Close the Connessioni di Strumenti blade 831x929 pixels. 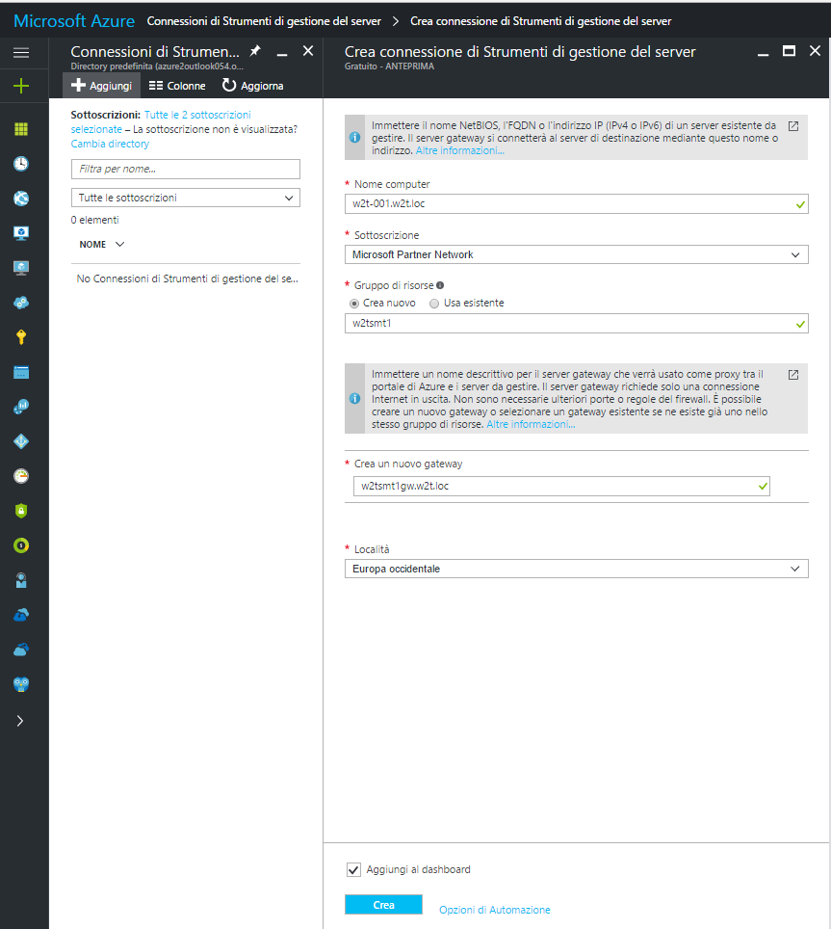[308, 51]
